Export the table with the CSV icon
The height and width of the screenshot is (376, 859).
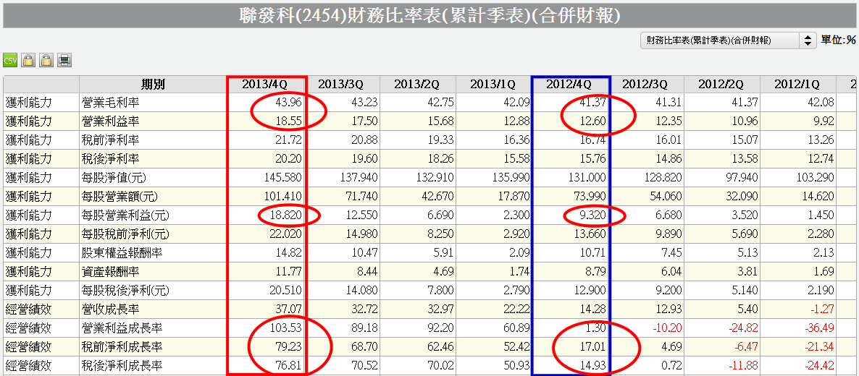point(10,60)
